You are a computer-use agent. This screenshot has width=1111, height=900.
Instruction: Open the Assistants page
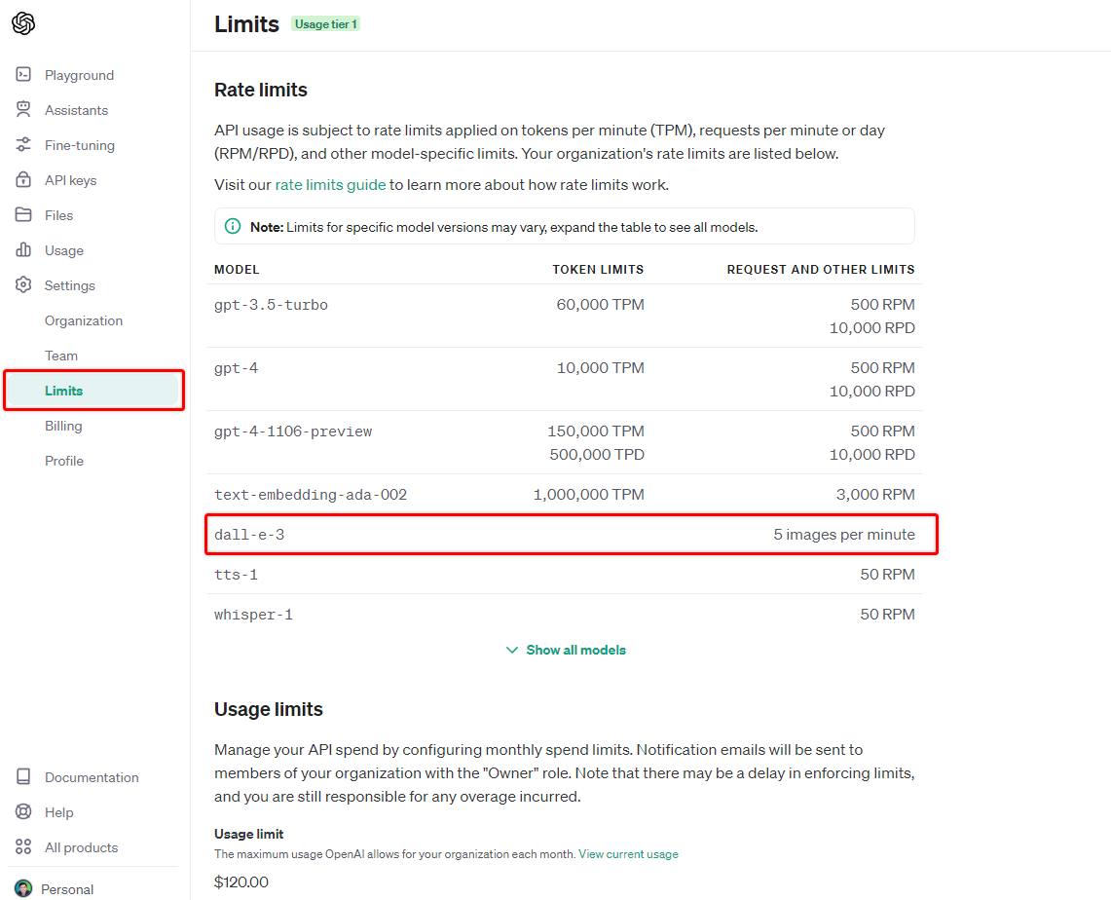click(77, 110)
